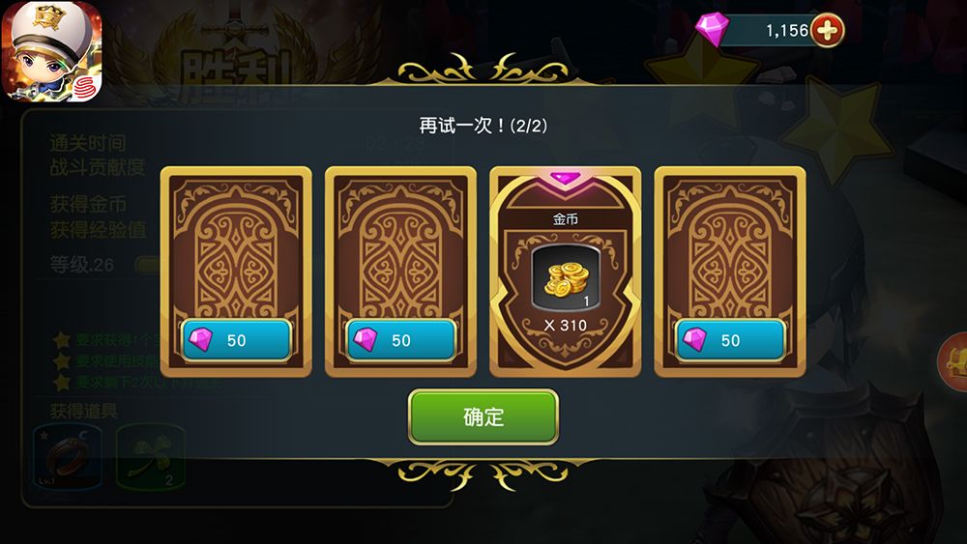Image resolution: width=967 pixels, height=544 pixels.
Task: Flip the rightmost face-down card
Action: click(x=730, y=272)
